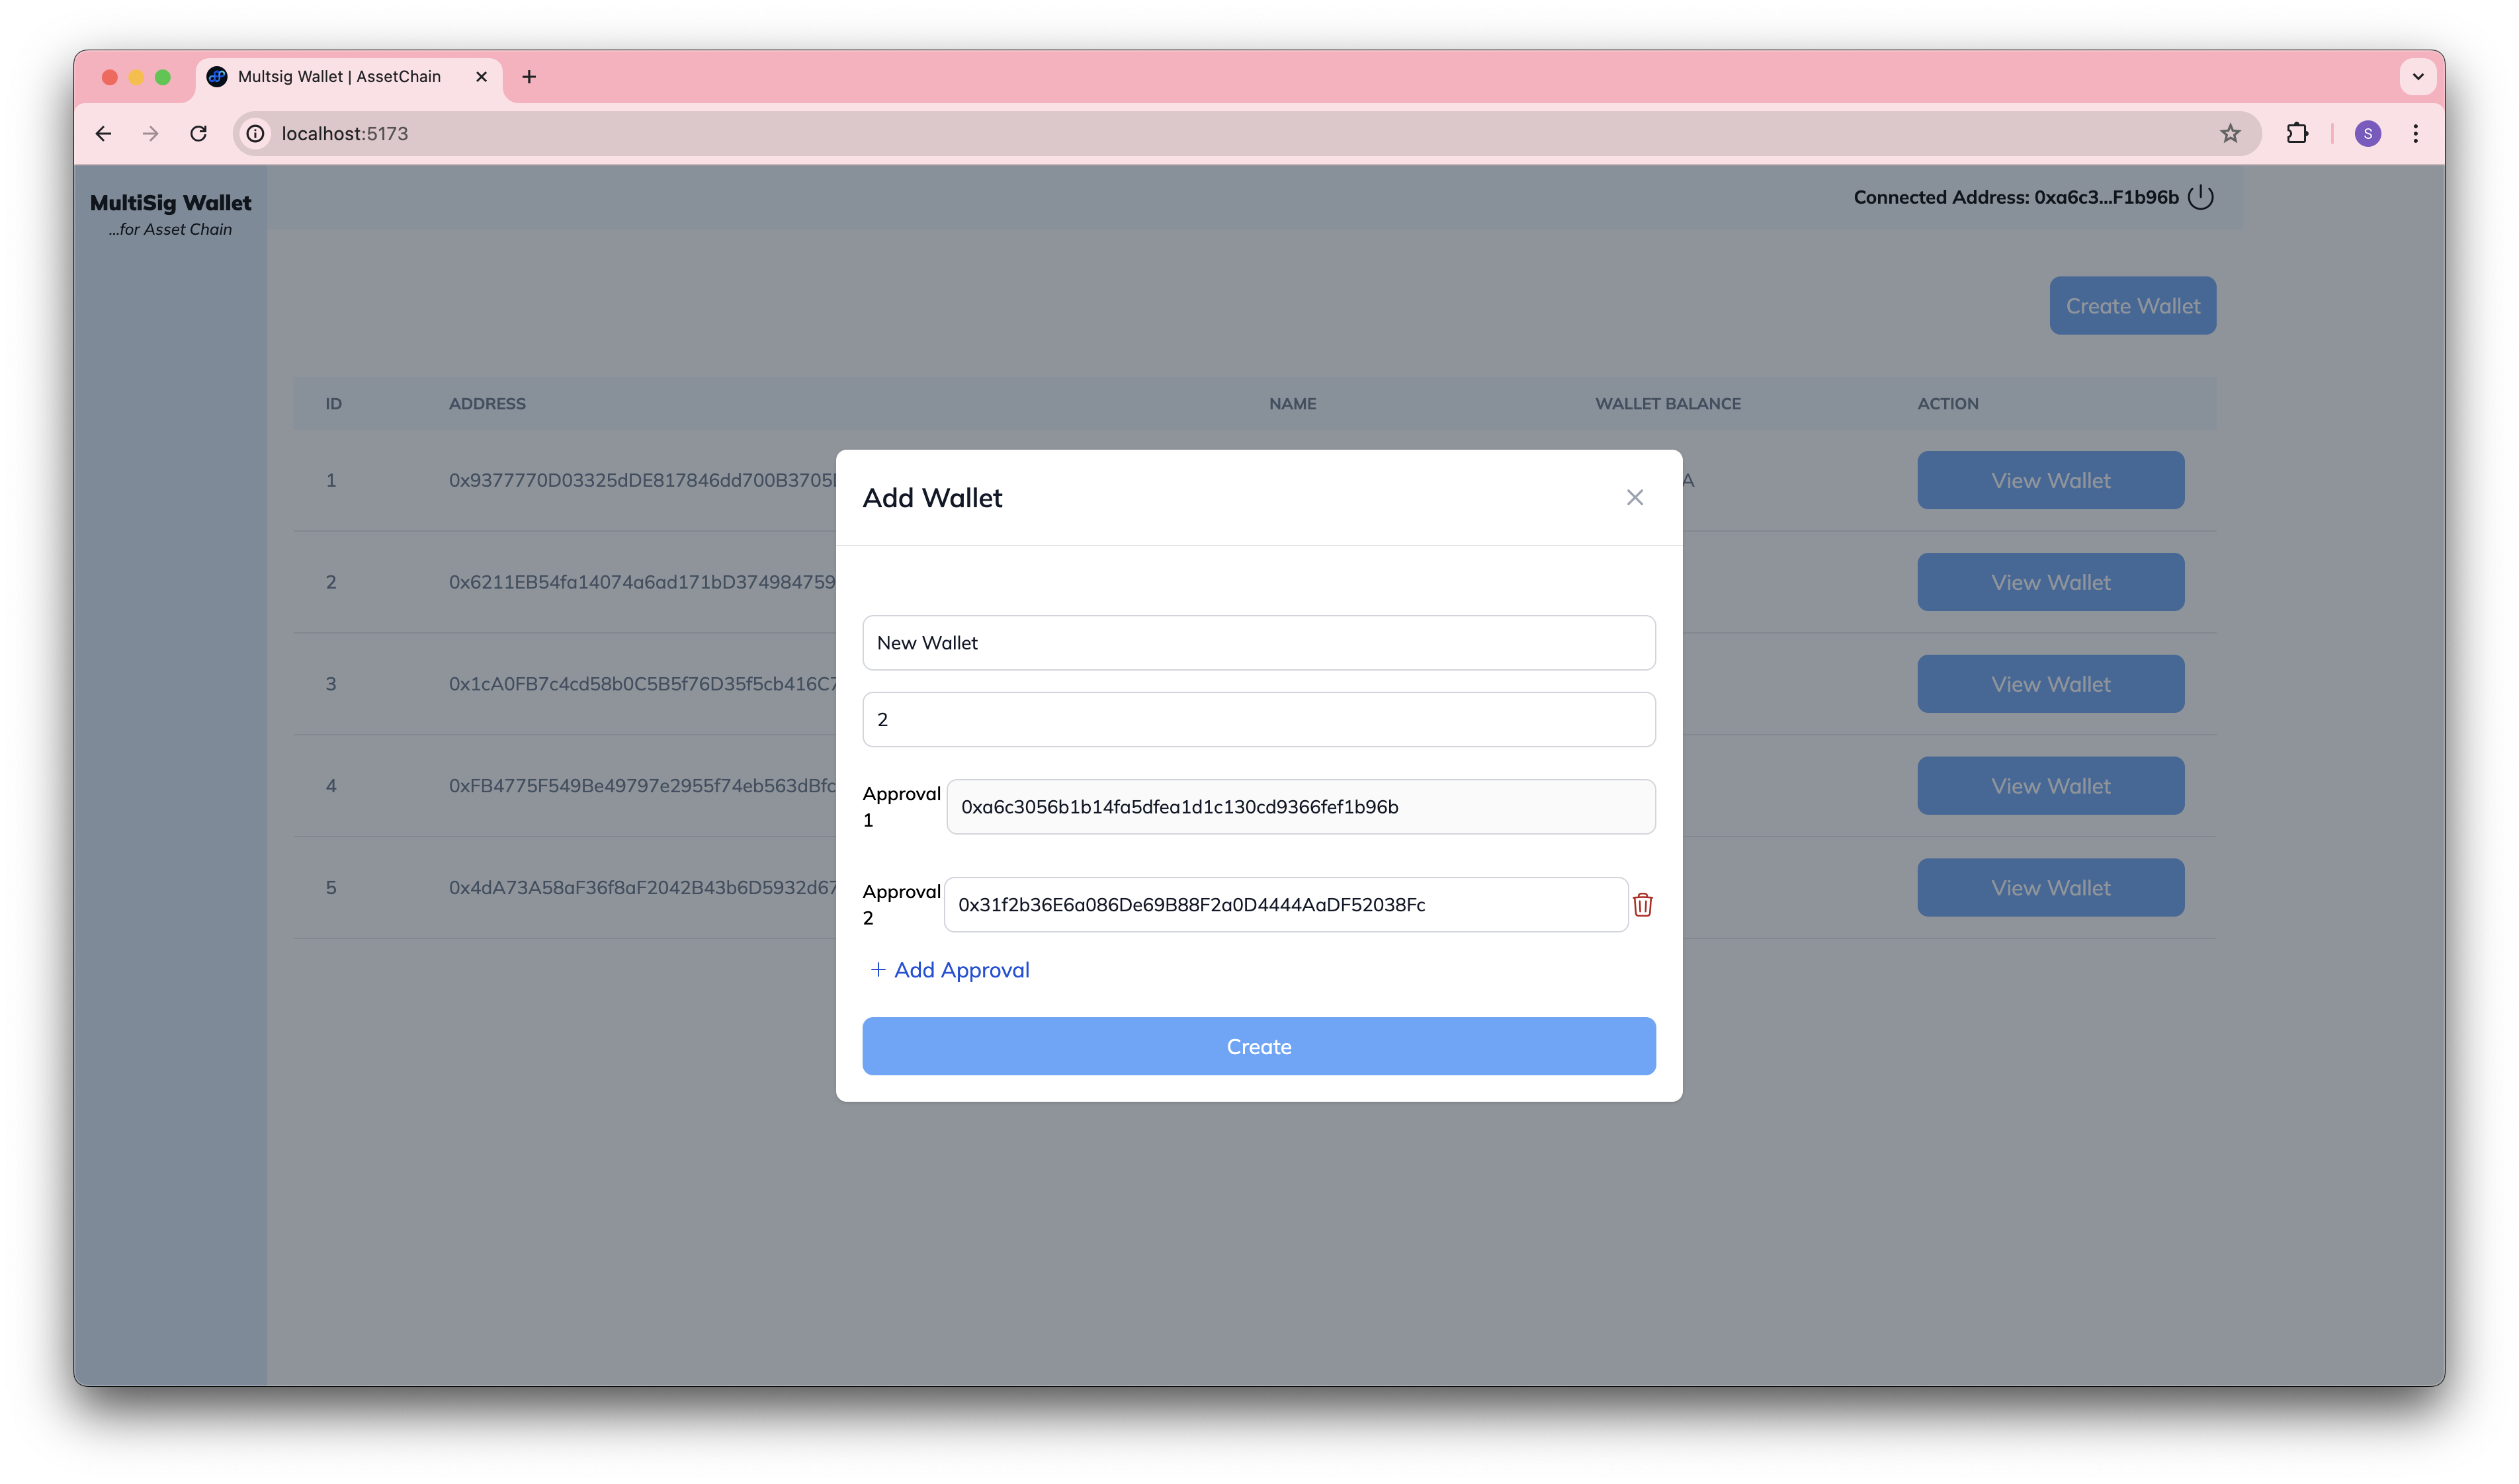This screenshot has height=1484, width=2519.
Task: Delete Approval 2 with trash icon
Action: point(1642,905)
